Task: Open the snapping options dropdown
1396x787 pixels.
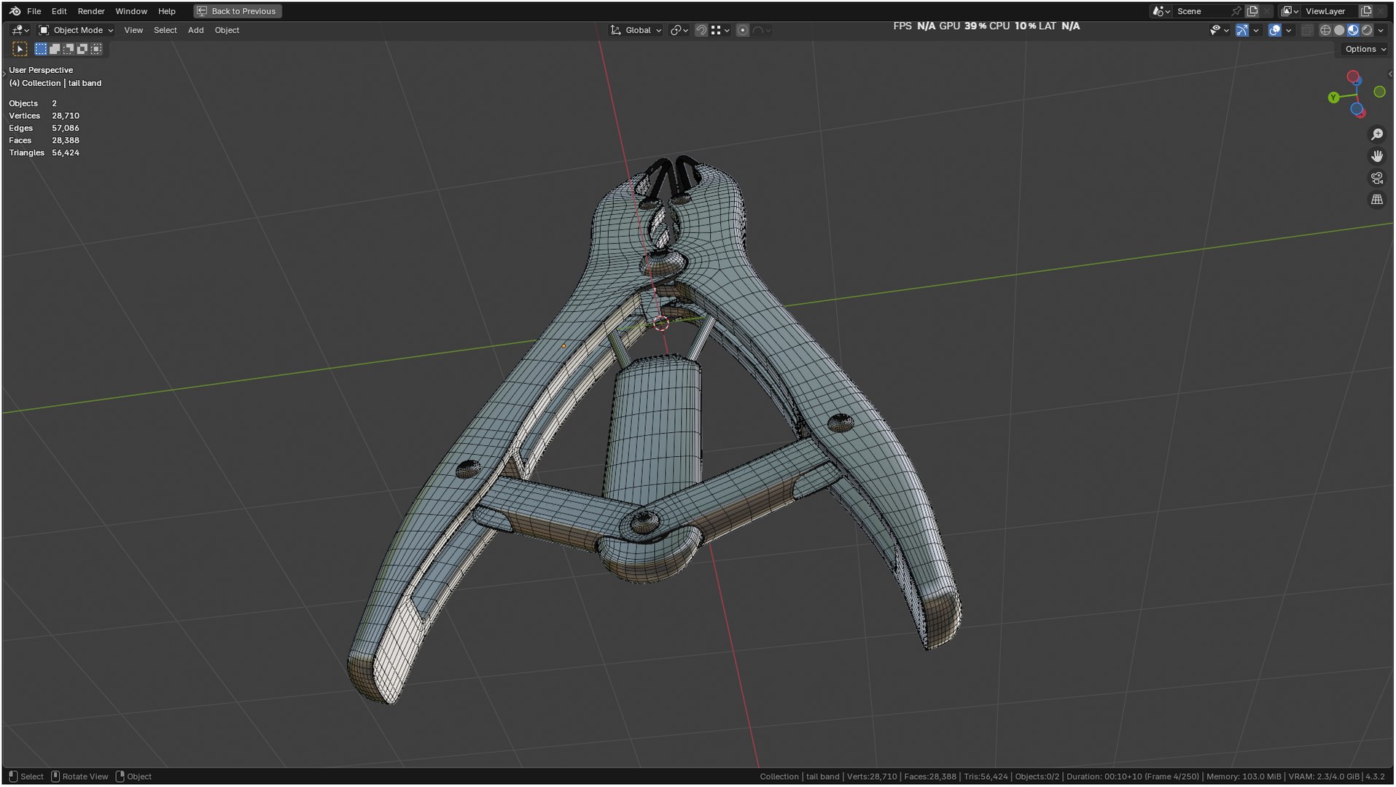Action: [x=720, y=30]
